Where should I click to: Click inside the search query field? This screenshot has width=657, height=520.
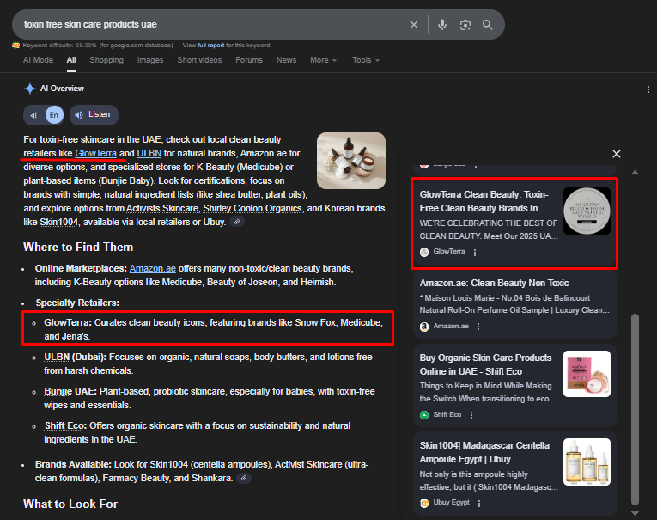coord(210,25)
